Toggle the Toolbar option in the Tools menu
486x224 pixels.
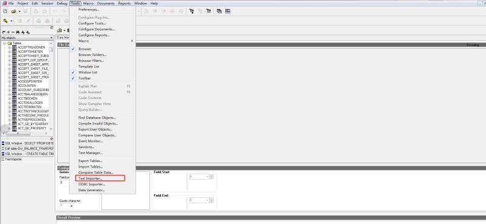pyautogui.click(x=84, y=78)
